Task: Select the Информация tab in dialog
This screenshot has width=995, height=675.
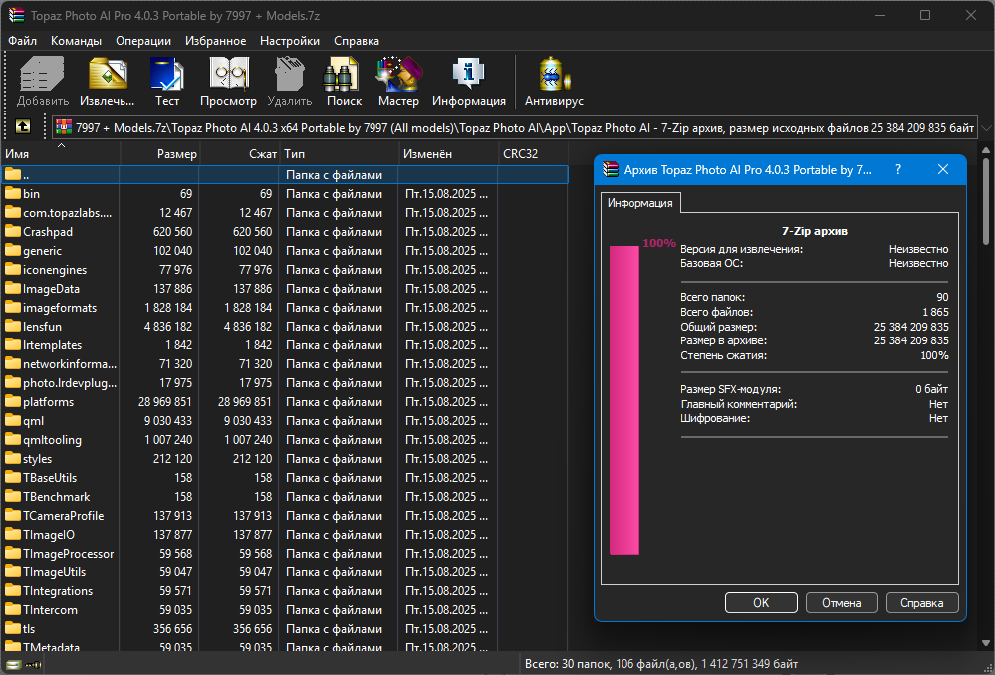Action: 639,203
